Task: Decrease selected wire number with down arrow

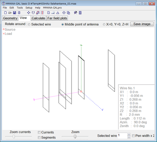Action: pos(129,137)
